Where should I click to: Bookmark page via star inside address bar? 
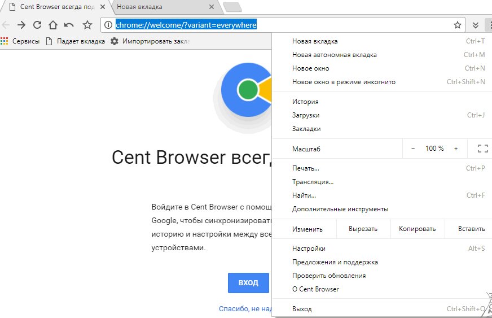[x=458, y=25]
